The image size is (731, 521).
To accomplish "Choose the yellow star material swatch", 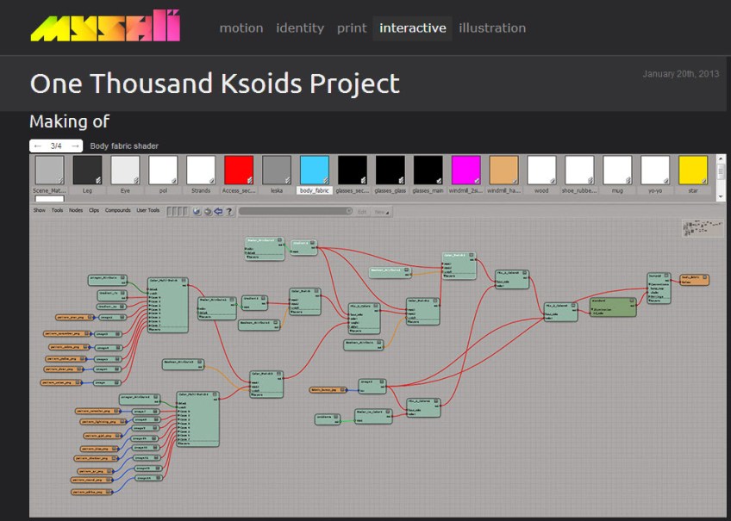I will click(x=692, y=171).
